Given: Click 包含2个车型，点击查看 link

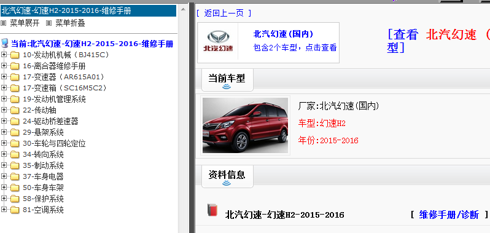Looking at the screenshot, I should pyautogui.click(x=295, y=48).
